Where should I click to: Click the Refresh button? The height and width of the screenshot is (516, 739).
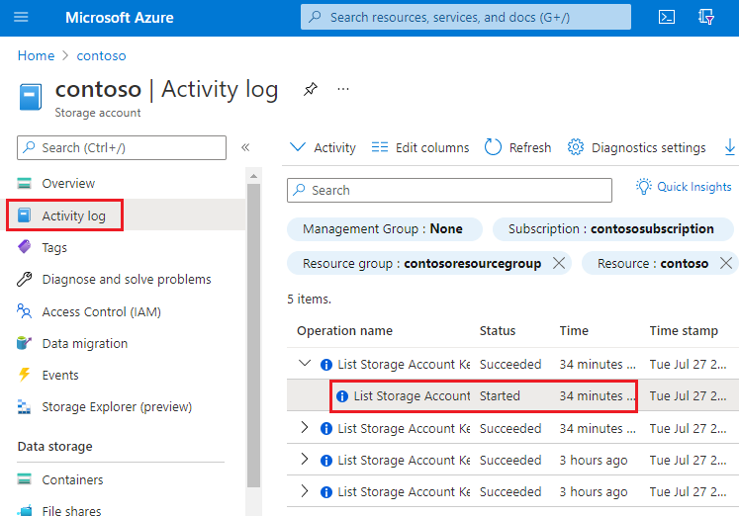[x=517, y=147]
